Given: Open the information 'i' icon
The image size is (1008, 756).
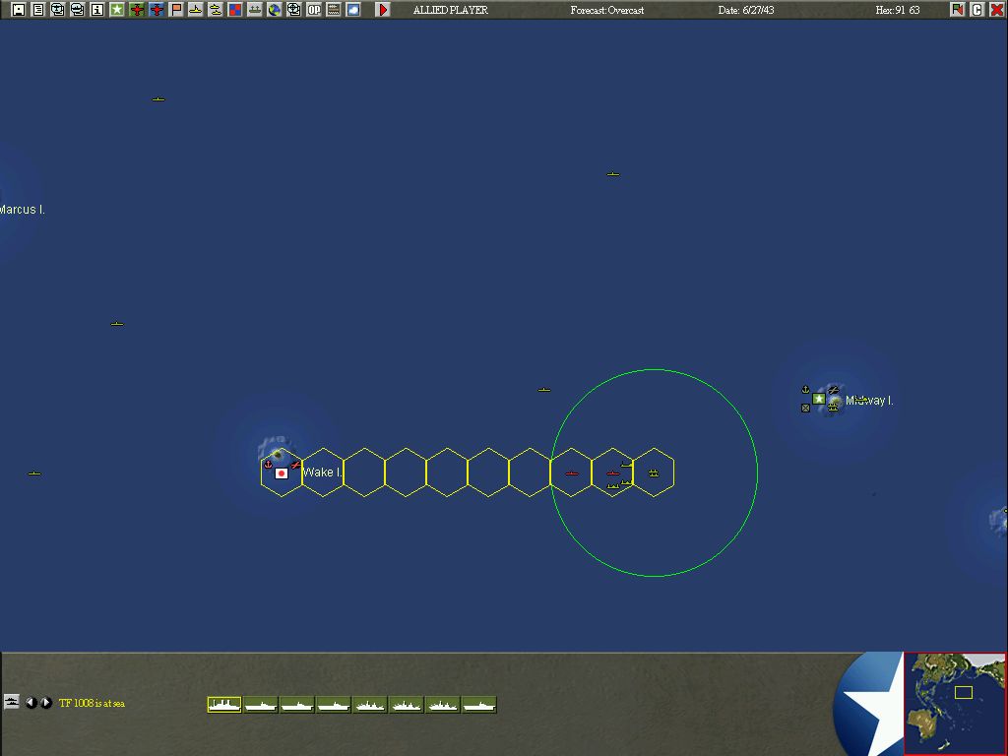Looking at the screenshot, I should pyautogui.click(x=97, y=10).
